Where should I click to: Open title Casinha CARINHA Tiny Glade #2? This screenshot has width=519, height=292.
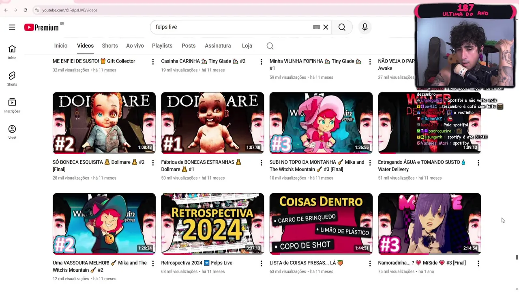click(203, 61)
